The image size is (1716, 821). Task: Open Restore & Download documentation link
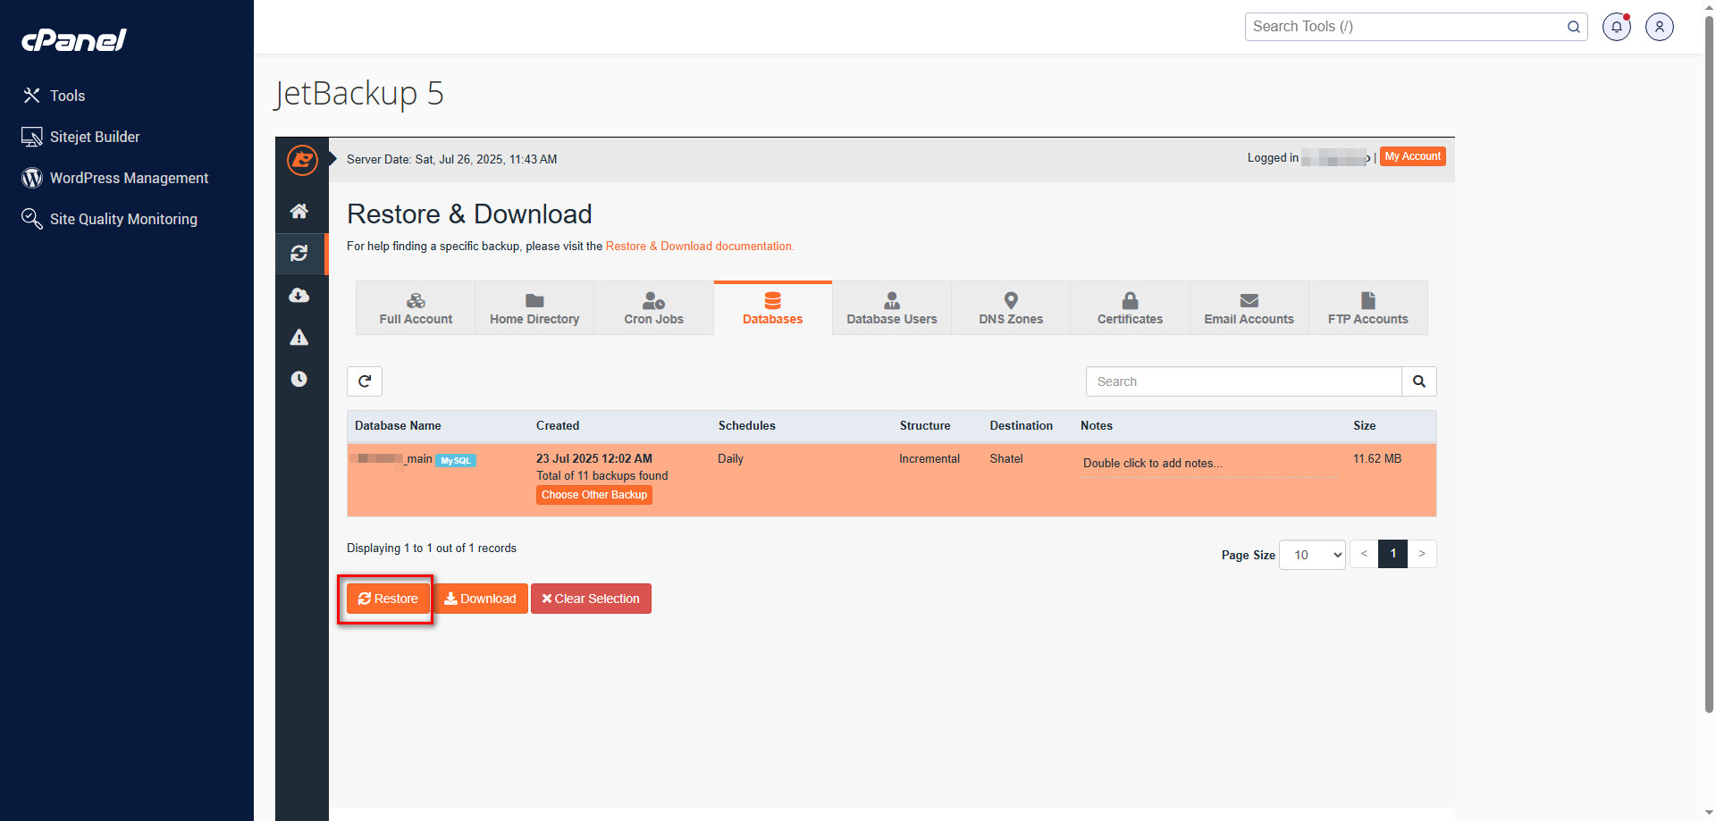699,247
